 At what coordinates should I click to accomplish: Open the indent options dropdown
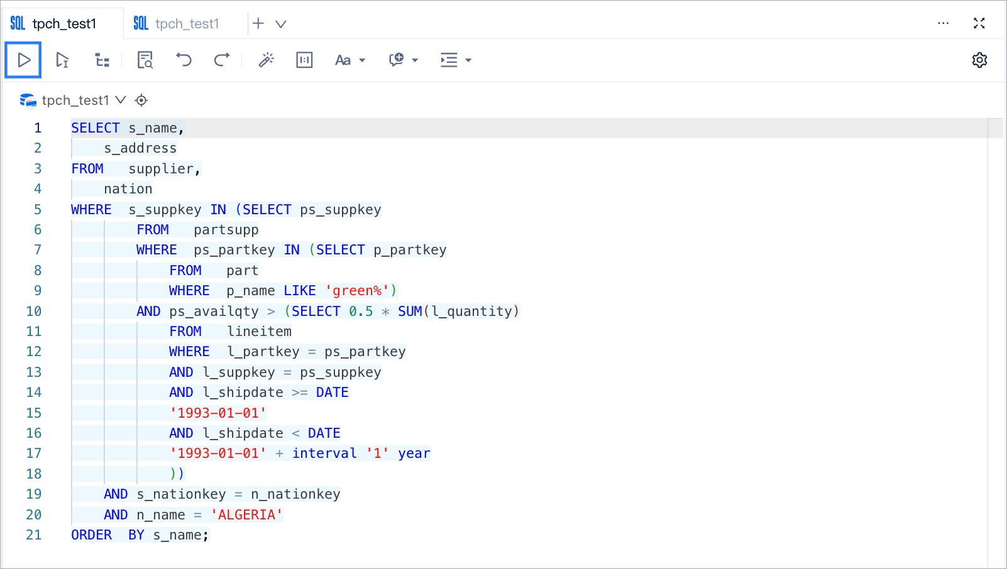pyautogui.click(x=456, y=60)
